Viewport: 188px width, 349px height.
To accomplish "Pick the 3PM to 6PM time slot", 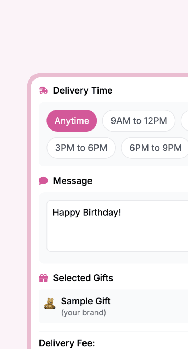I will pos(81,148).
